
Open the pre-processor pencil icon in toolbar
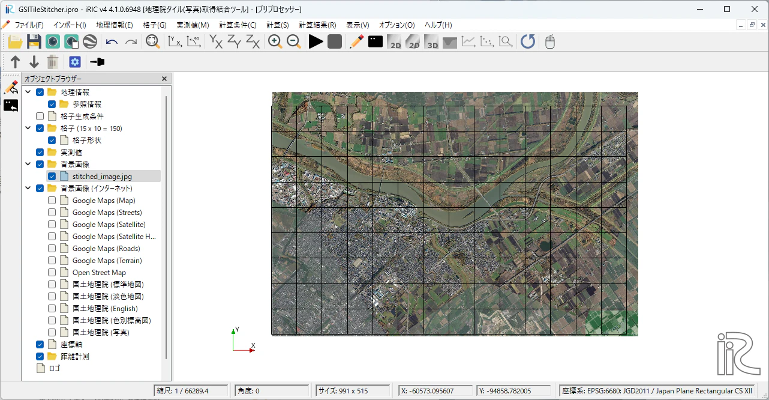point(357,41)
